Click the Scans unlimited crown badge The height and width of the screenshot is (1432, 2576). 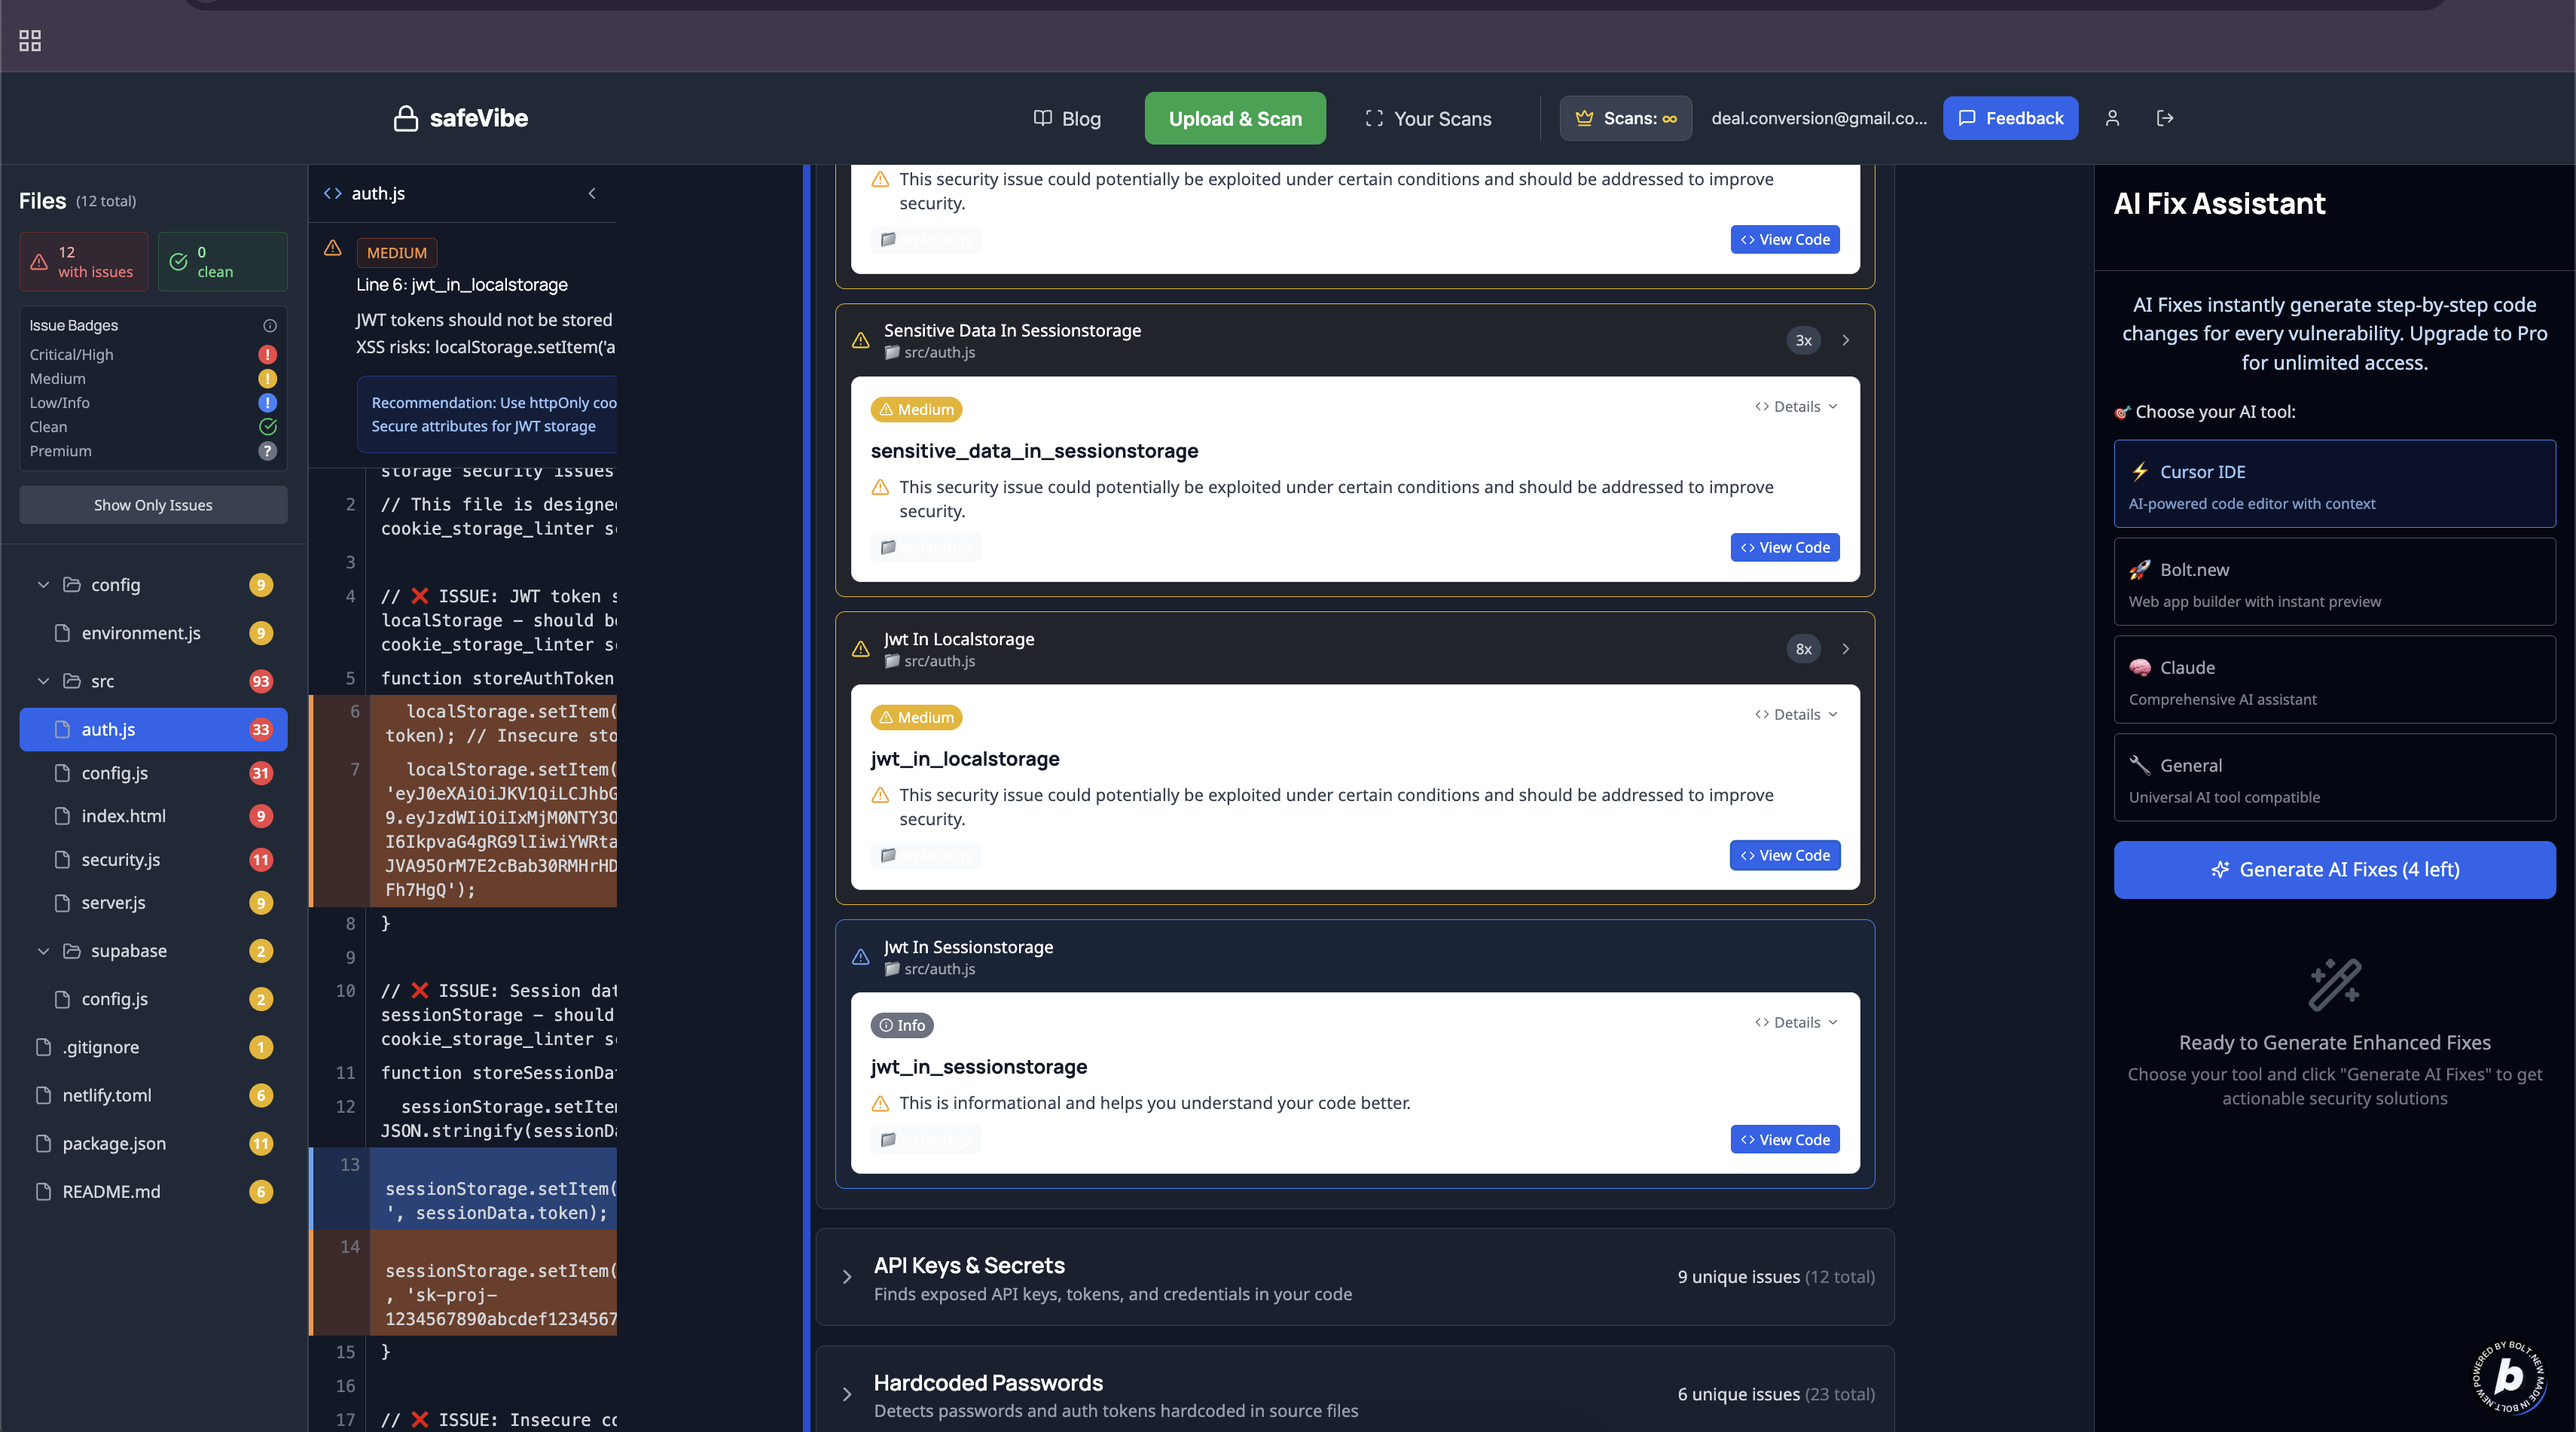click(x=1625, y=118)
